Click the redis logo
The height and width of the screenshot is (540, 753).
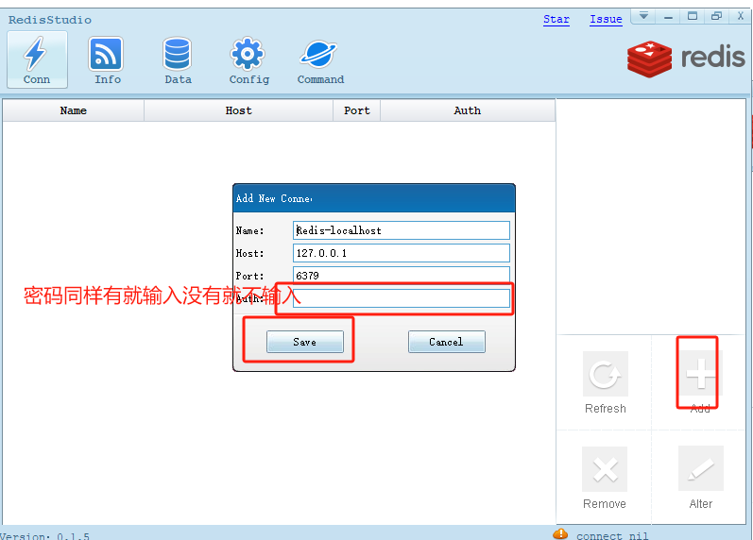[x=686, y=59]
